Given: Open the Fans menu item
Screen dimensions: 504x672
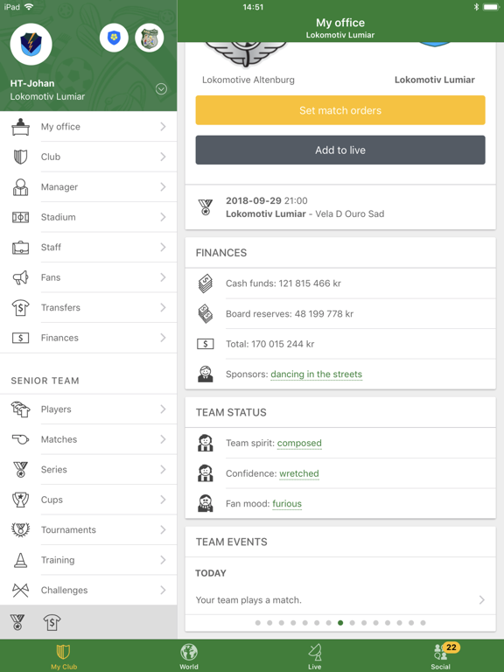Looking at the screenshot, I should click(88, 277).
